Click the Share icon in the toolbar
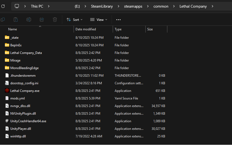This screenshot has height=145, width=232. [x=42, y=20]
